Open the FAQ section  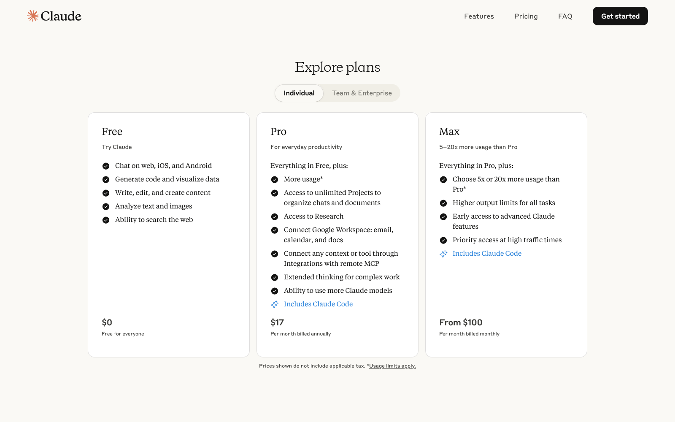click(x=565, y=16)
